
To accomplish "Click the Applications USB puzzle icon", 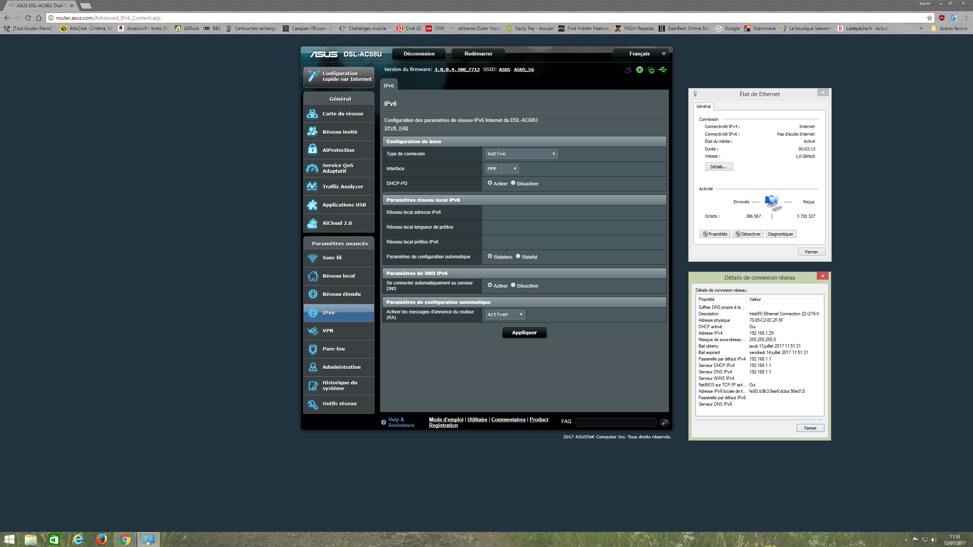I will tap(312, 205).
